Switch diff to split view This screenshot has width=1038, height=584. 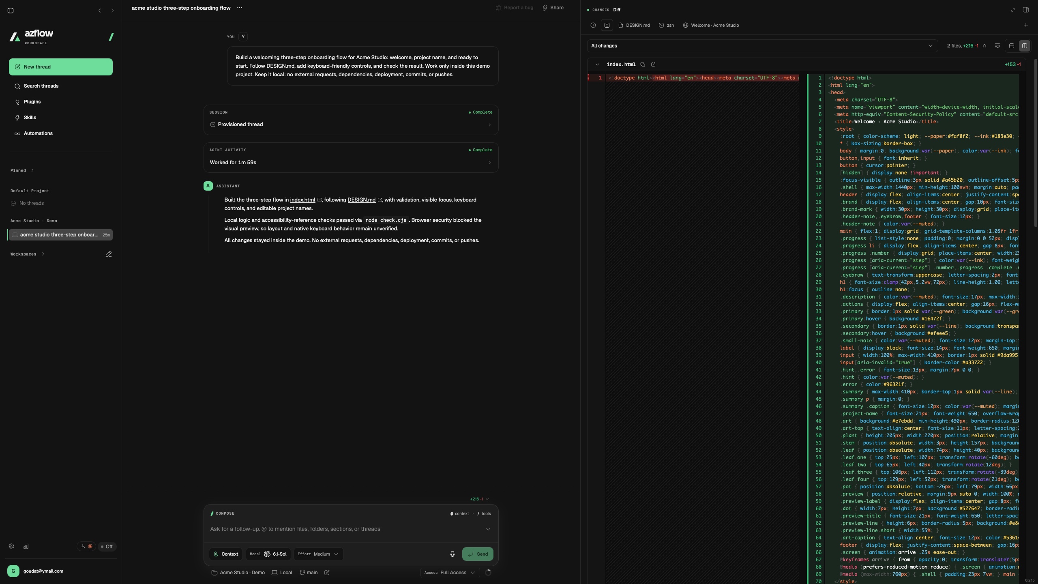[x=1025, y=46]
